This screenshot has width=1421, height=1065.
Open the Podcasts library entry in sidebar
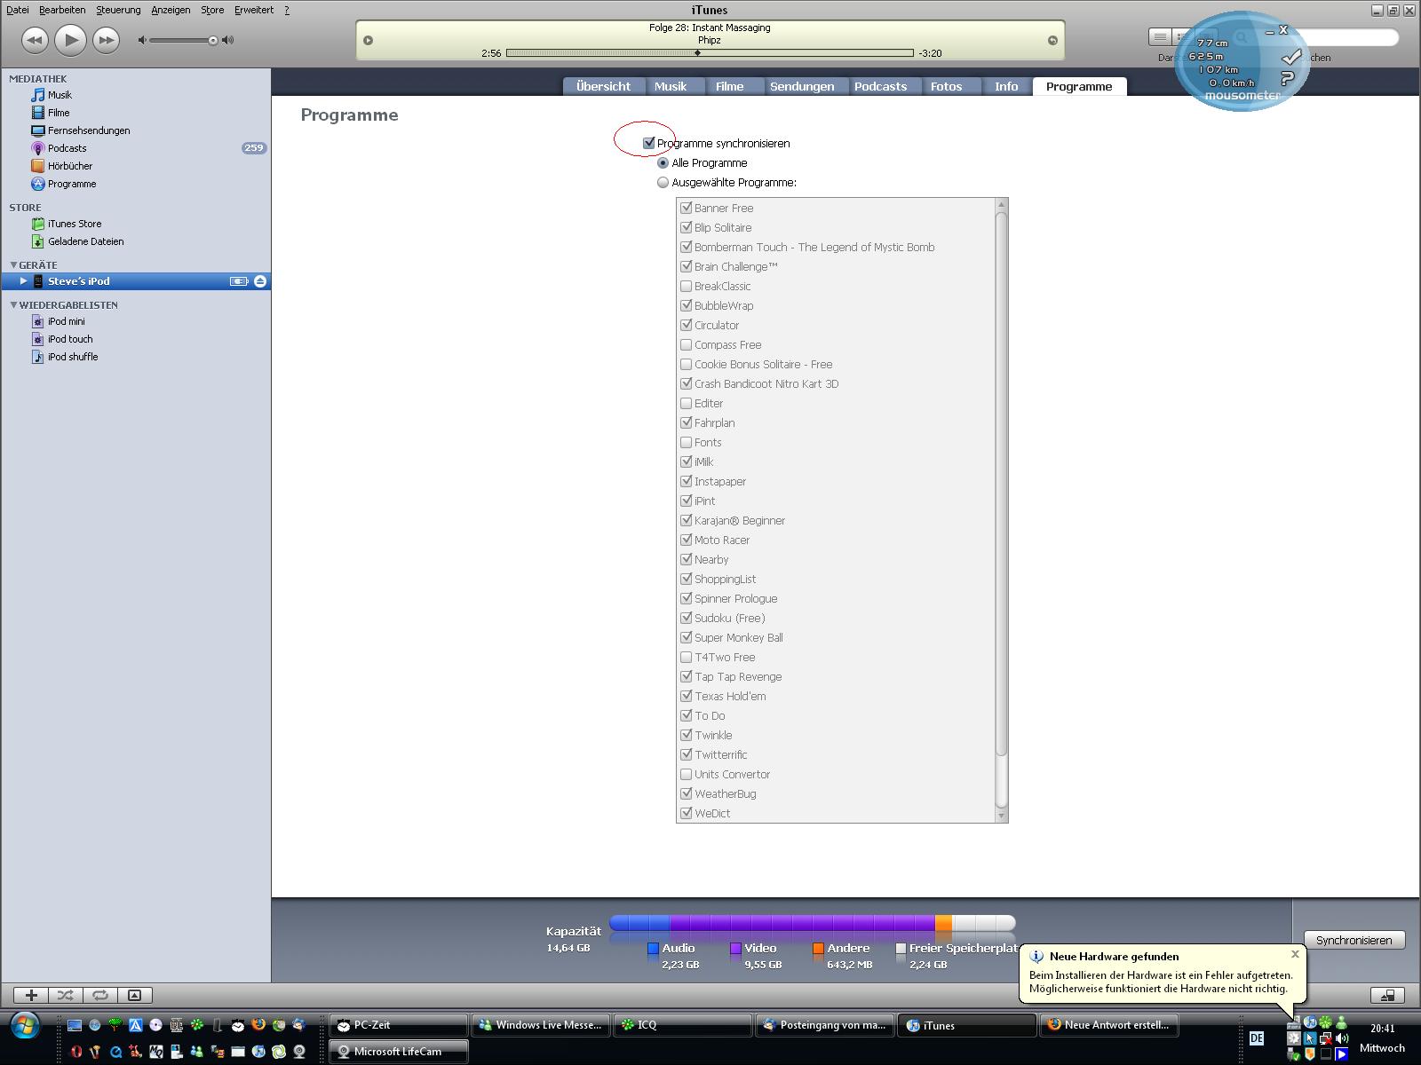[x=67, y=148]
